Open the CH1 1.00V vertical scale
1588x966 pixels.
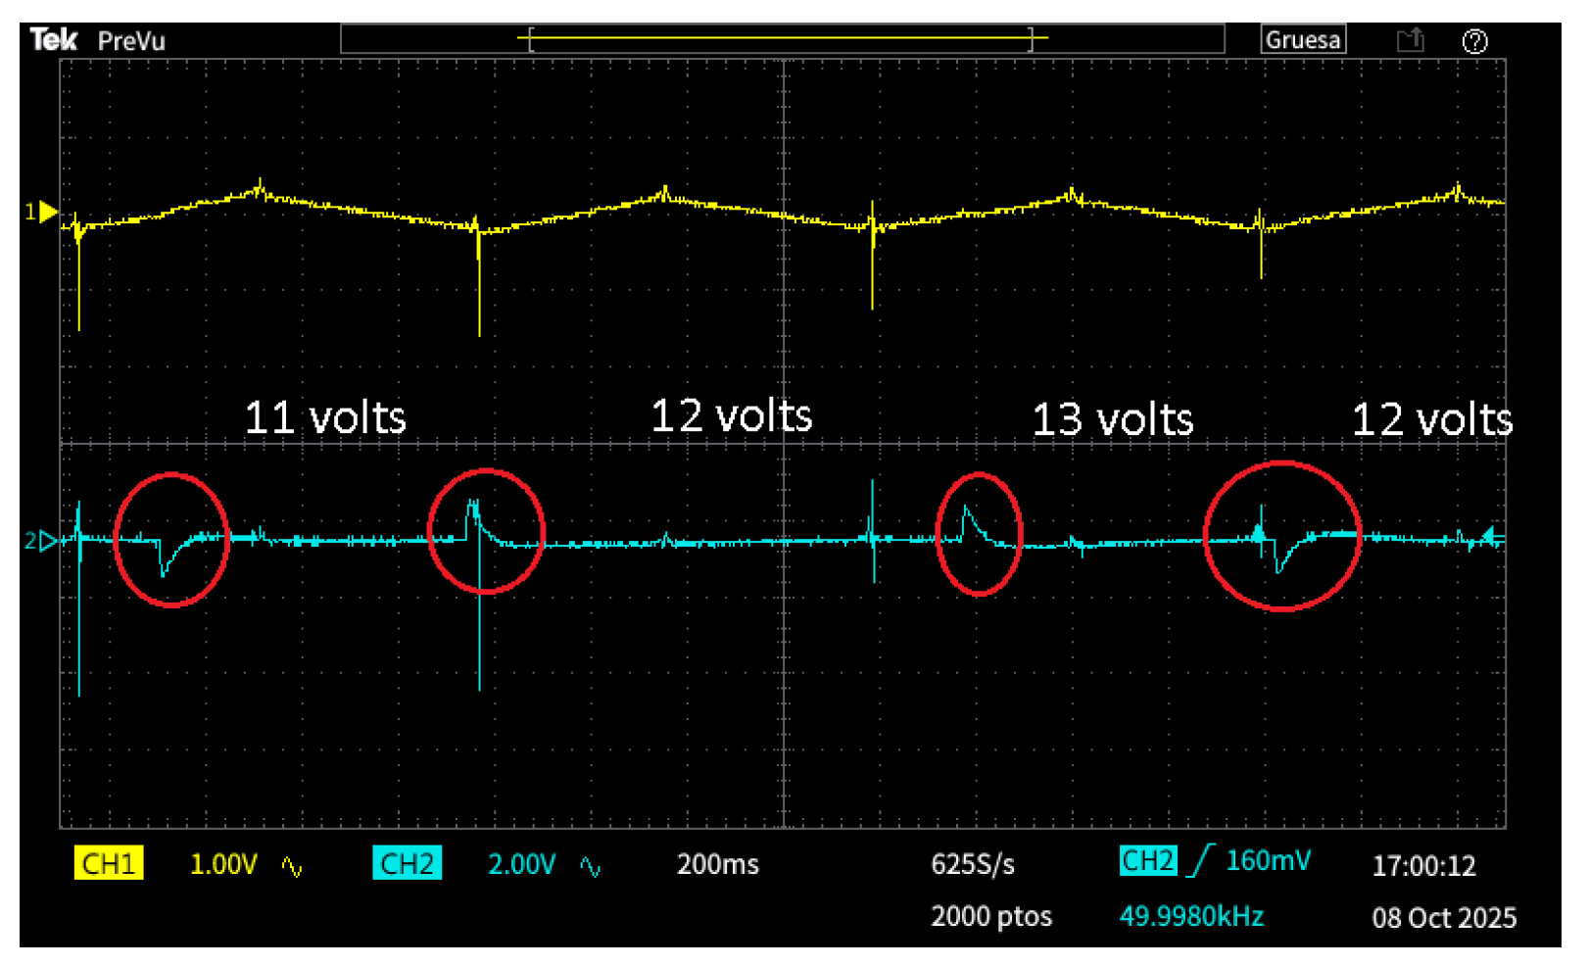pos(223,864)
